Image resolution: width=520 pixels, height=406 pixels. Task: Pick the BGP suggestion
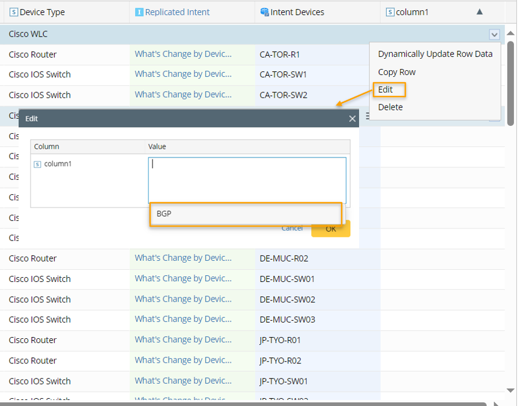(x=246, y=214)
